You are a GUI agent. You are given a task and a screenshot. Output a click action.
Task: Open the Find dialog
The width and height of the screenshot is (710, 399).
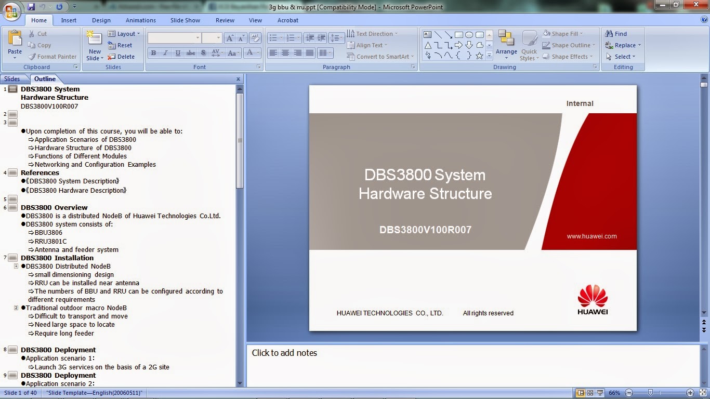coord(616,33)
